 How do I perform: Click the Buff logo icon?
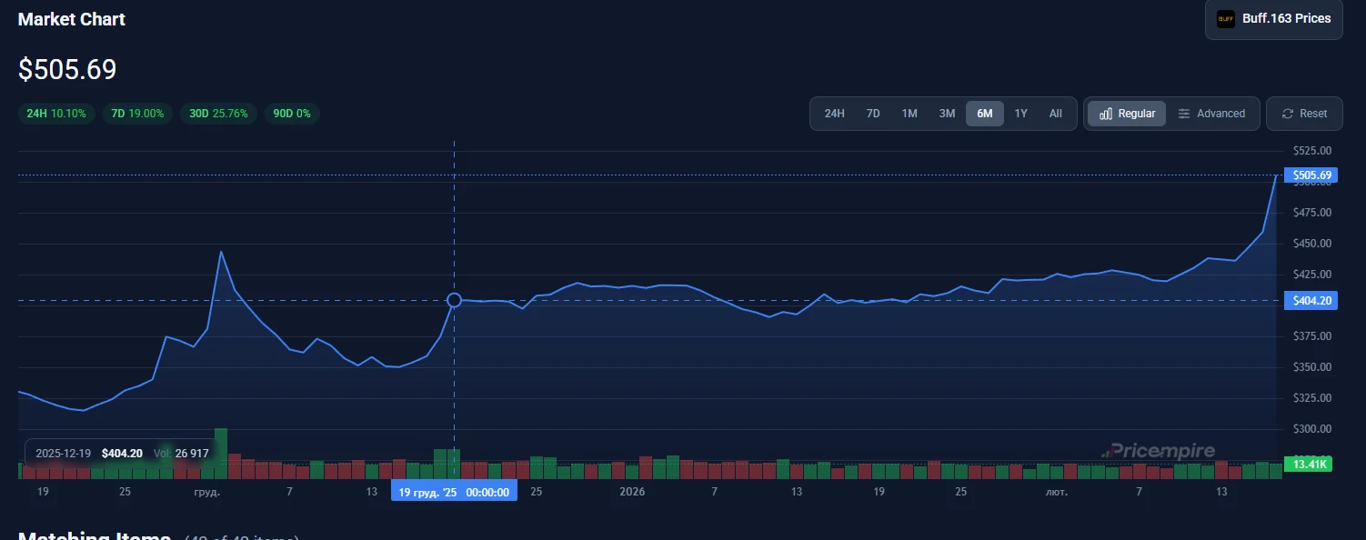click(1225, 19)
